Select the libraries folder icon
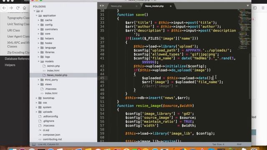Viewport: 267px width, 150px height. (x=42, y=52)
